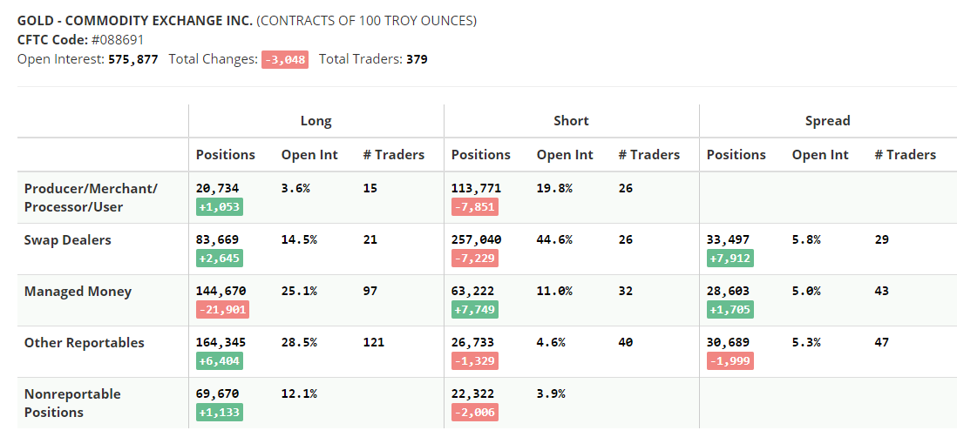Click the Other Reportables row label
The width and height of the screenshot is (957, 437).
[x=84, y=343]
